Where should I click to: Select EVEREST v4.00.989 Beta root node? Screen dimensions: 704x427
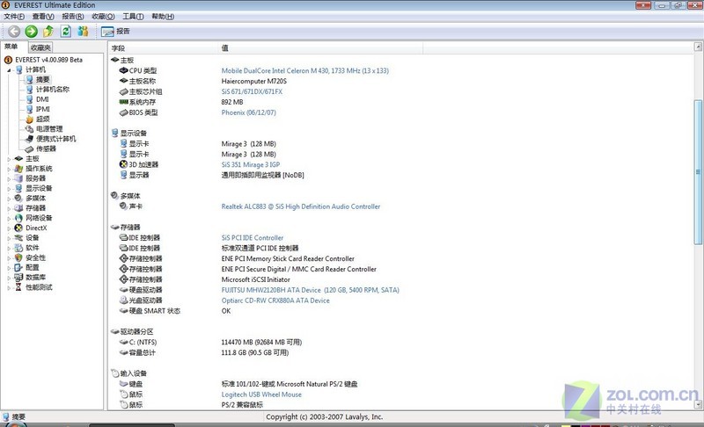(x=48, y=60)
